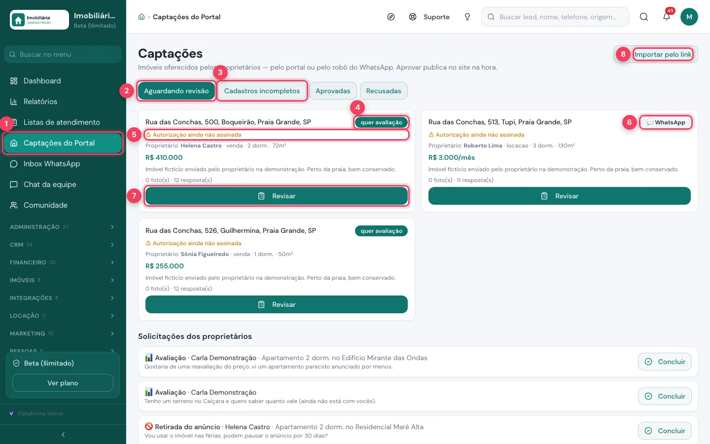Click WhatsApp badge on Rua das Conchas, 513

point(666,122)
